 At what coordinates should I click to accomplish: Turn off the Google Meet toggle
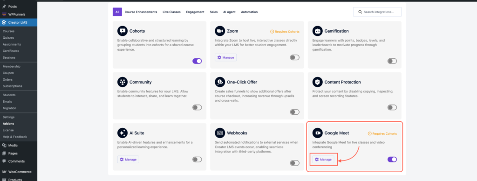coord(392,160)
